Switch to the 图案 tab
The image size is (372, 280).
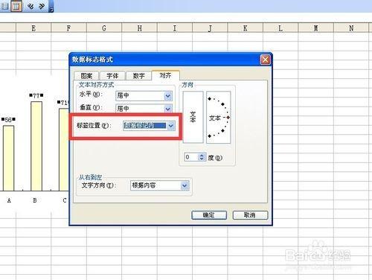coord(86,76)
